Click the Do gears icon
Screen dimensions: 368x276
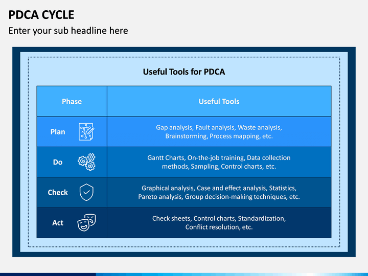click(x=86, y=162)
